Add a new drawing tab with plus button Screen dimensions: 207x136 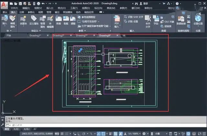click(x=124, y=35)
